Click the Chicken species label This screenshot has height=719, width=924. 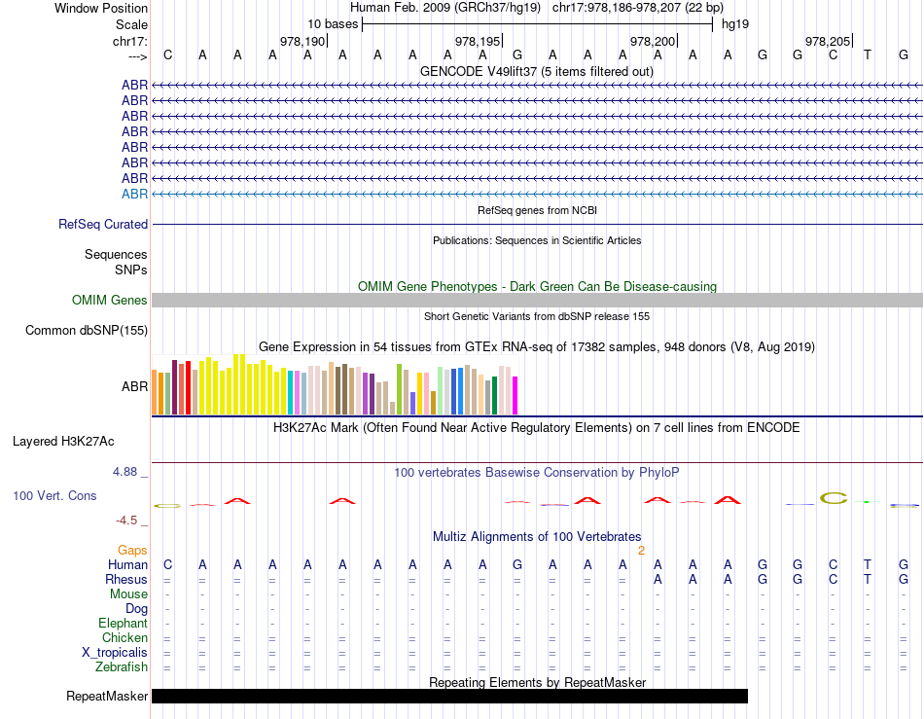tap(124, 638)
